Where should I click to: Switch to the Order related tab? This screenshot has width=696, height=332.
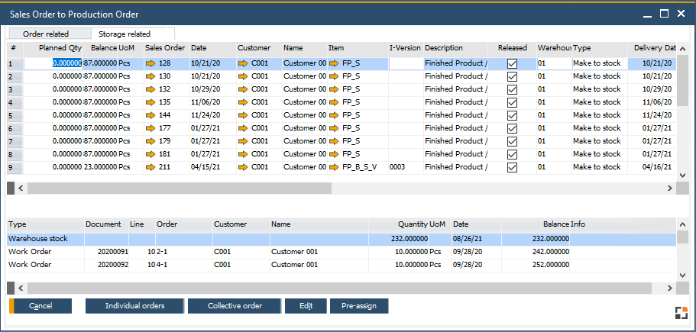[46, 34]
